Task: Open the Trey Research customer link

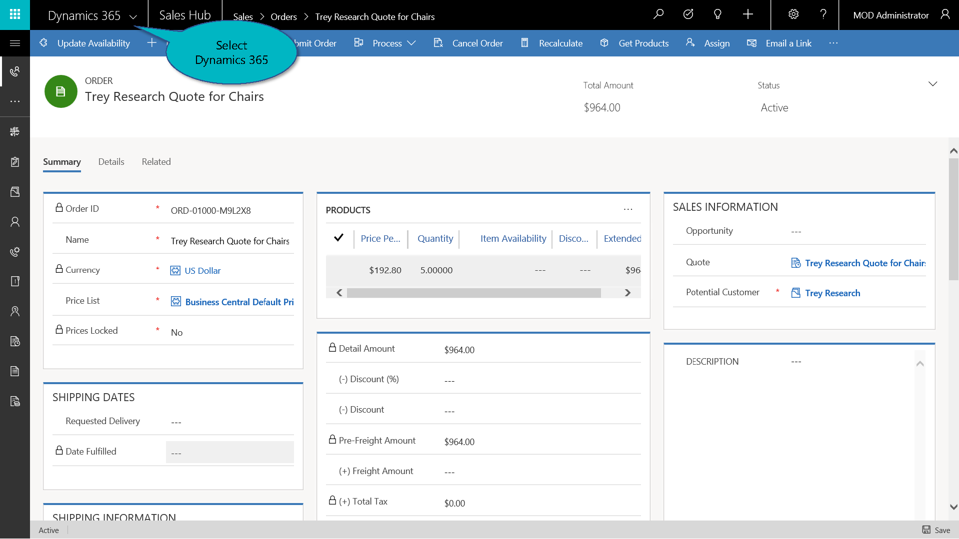Action: pos(832,293)
